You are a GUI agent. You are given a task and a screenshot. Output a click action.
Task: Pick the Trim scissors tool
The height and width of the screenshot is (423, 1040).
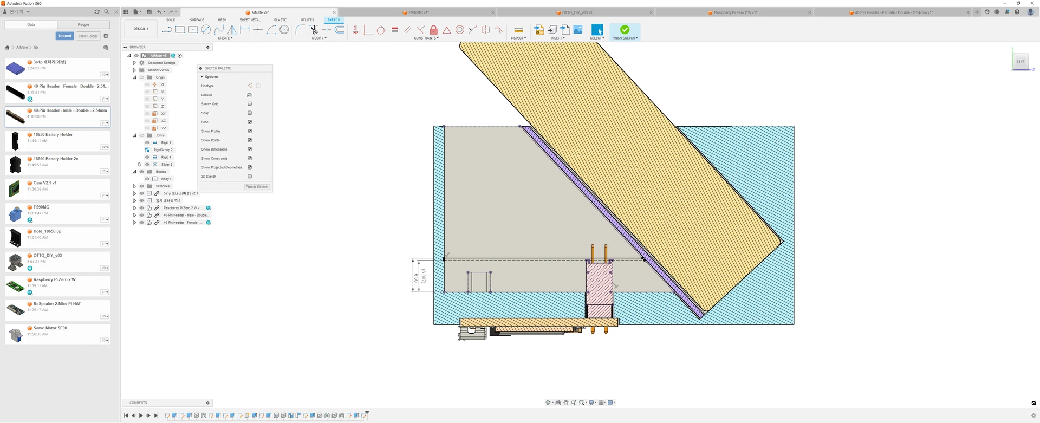pyautogui.click(x=314, y=30)
